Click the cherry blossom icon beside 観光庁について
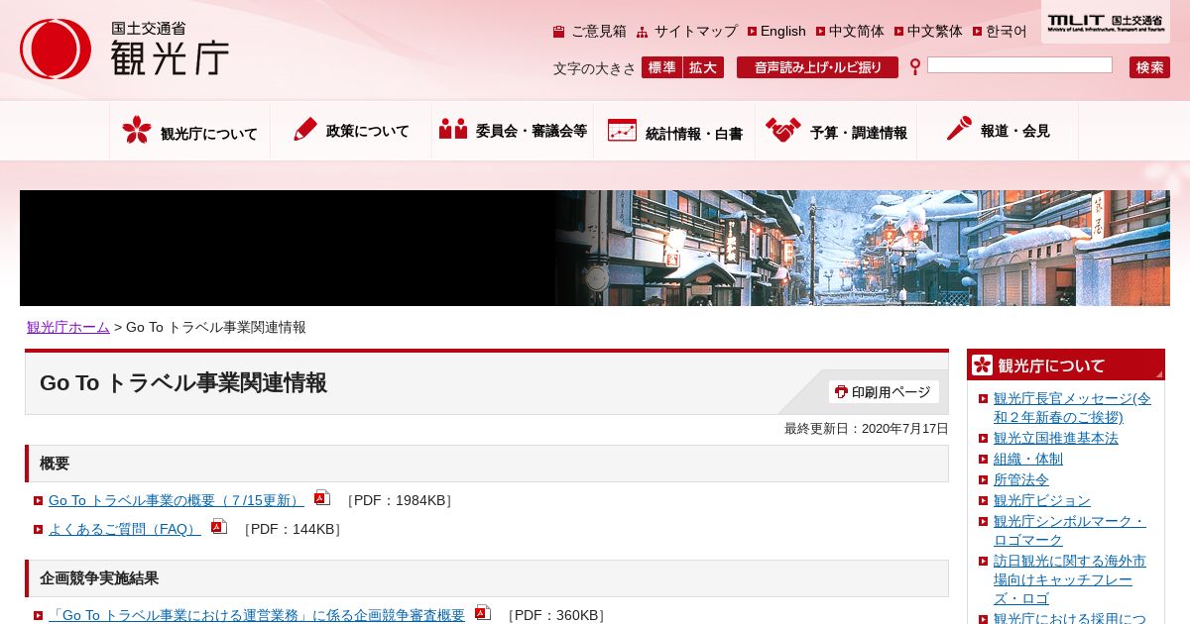The height and width of the screenshot is (624, 1190). [x=137, y=130]
